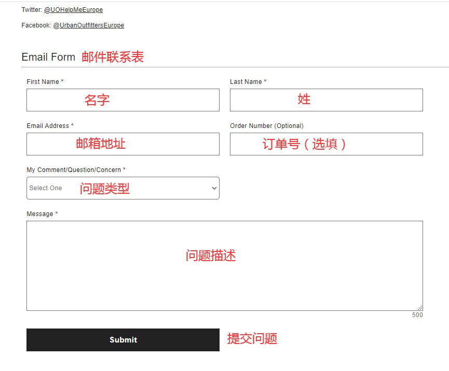Click the "Last Name *" field label
This screenshot has height=371, width=449.
[248, 82]
